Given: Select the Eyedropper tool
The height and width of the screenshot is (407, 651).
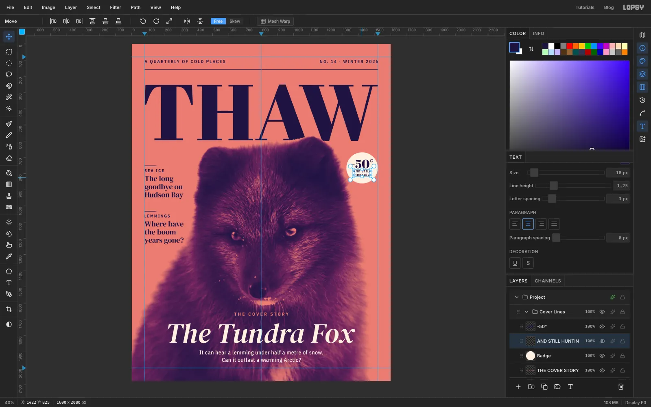Looking at the screenshot, I should 9,256.
